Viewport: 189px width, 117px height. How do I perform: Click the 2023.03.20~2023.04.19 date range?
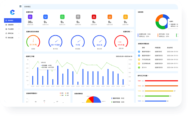(124, 56)
